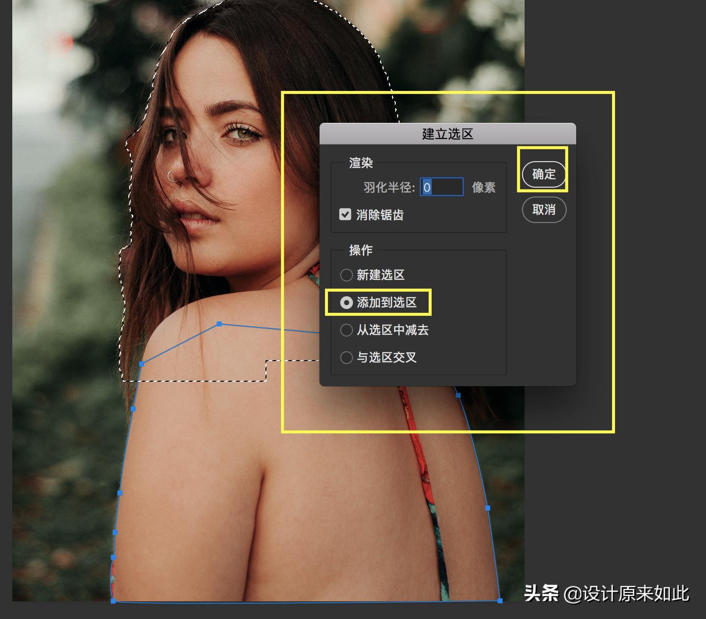Click the 操作 group heading
Image resolution: width=706 pixels, height=619 pixels.
(360, 250)
